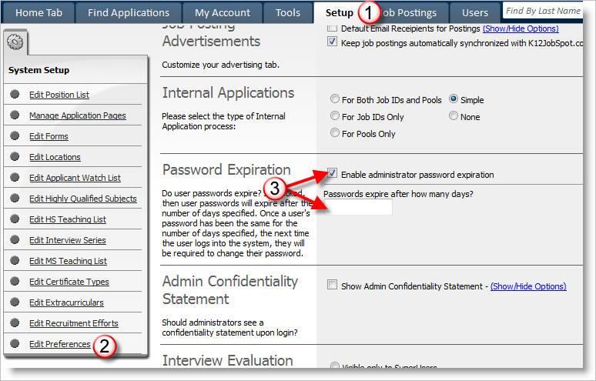This screenshot has height=381, width=596.
Task: Click bullet icon beside Edit Applicant Watch List
Action: point(15,177)
